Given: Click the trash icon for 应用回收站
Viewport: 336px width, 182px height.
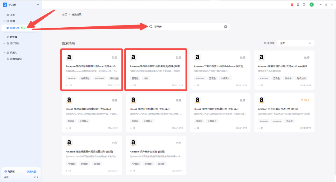Looking at the screenshot, I should click(x=8, y=59).
